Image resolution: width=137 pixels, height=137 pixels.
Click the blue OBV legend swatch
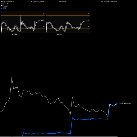pyautogui.click(x=2, y=8)
